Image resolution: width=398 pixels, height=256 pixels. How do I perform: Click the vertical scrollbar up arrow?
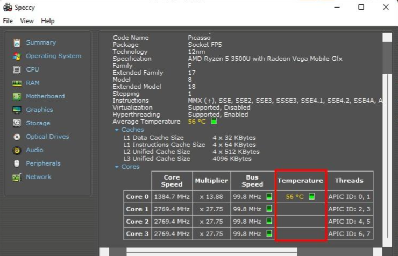tap(387, 37)
